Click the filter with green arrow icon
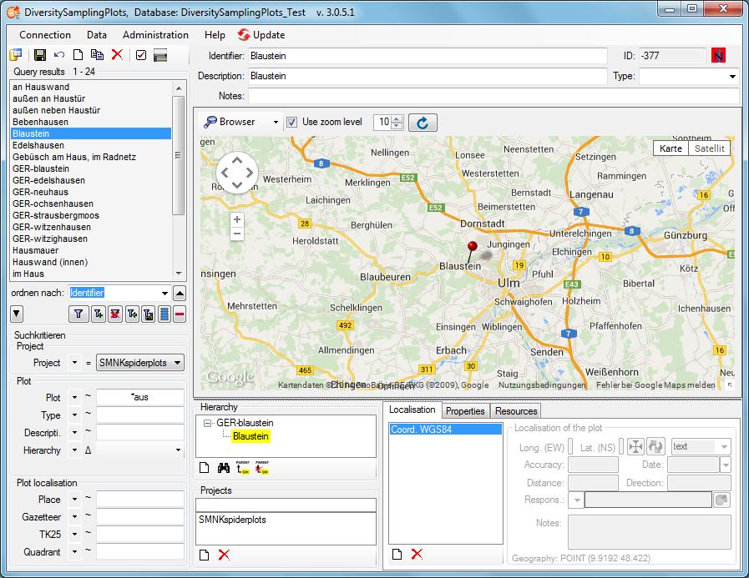 132,314
